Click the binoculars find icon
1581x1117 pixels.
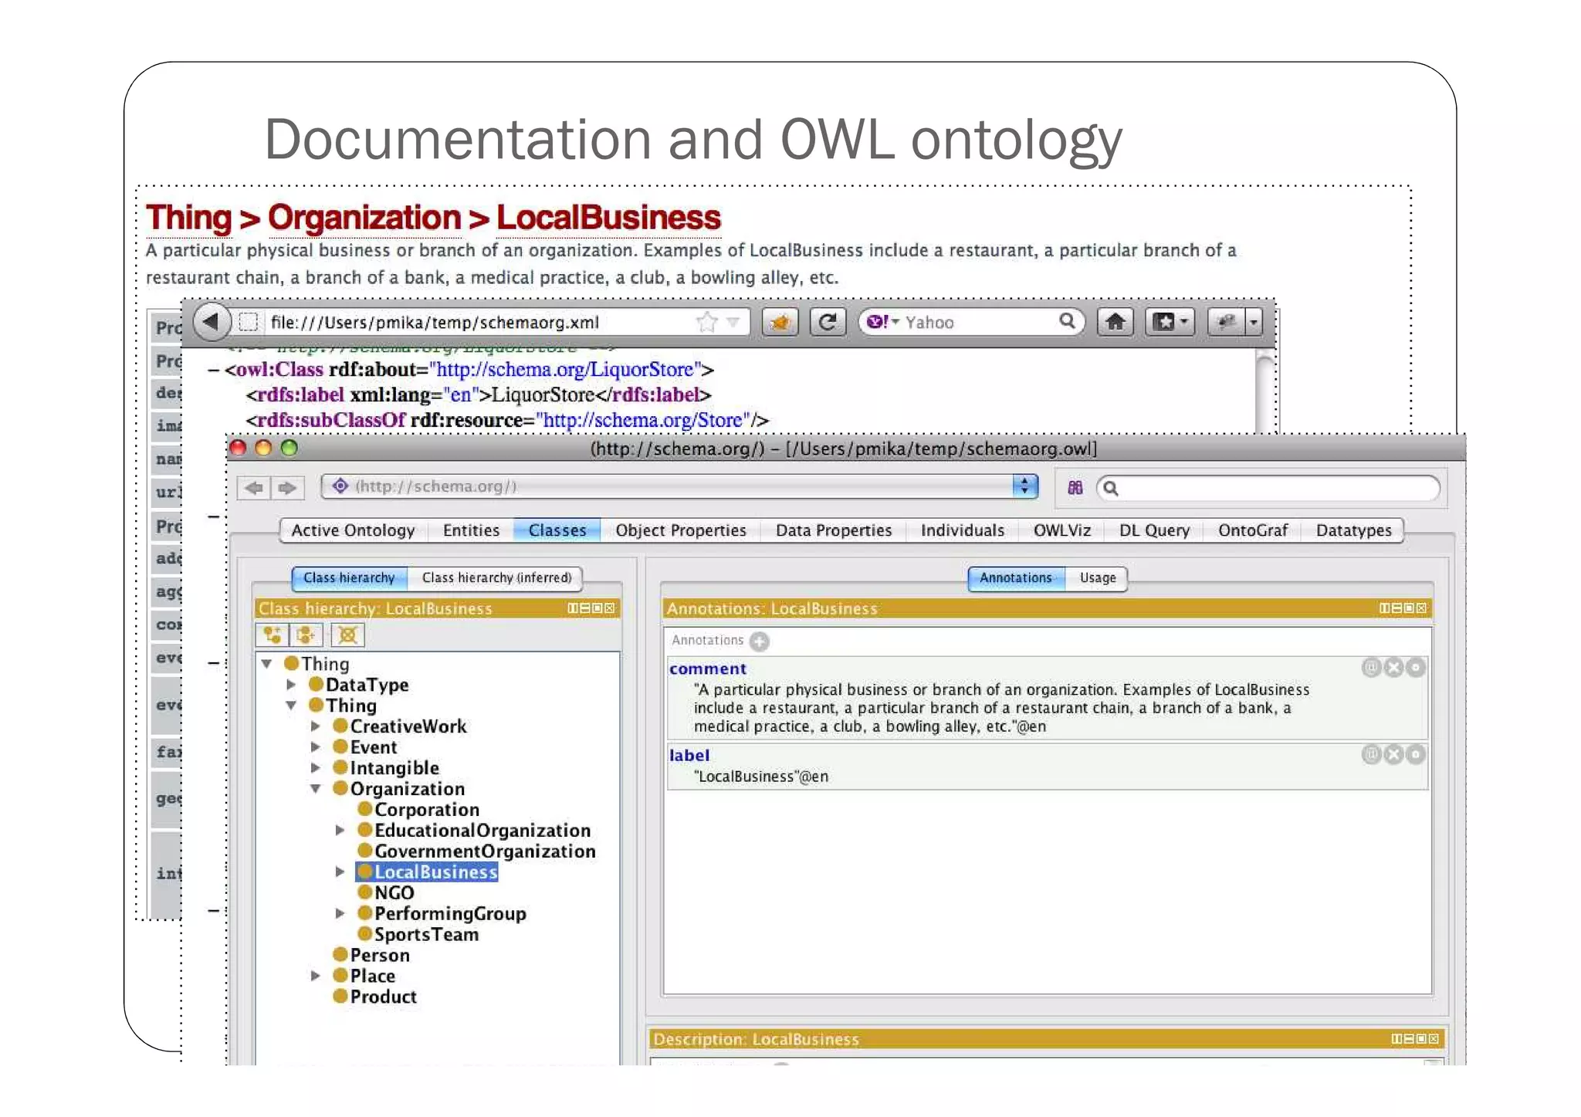tap(1075, 488)
